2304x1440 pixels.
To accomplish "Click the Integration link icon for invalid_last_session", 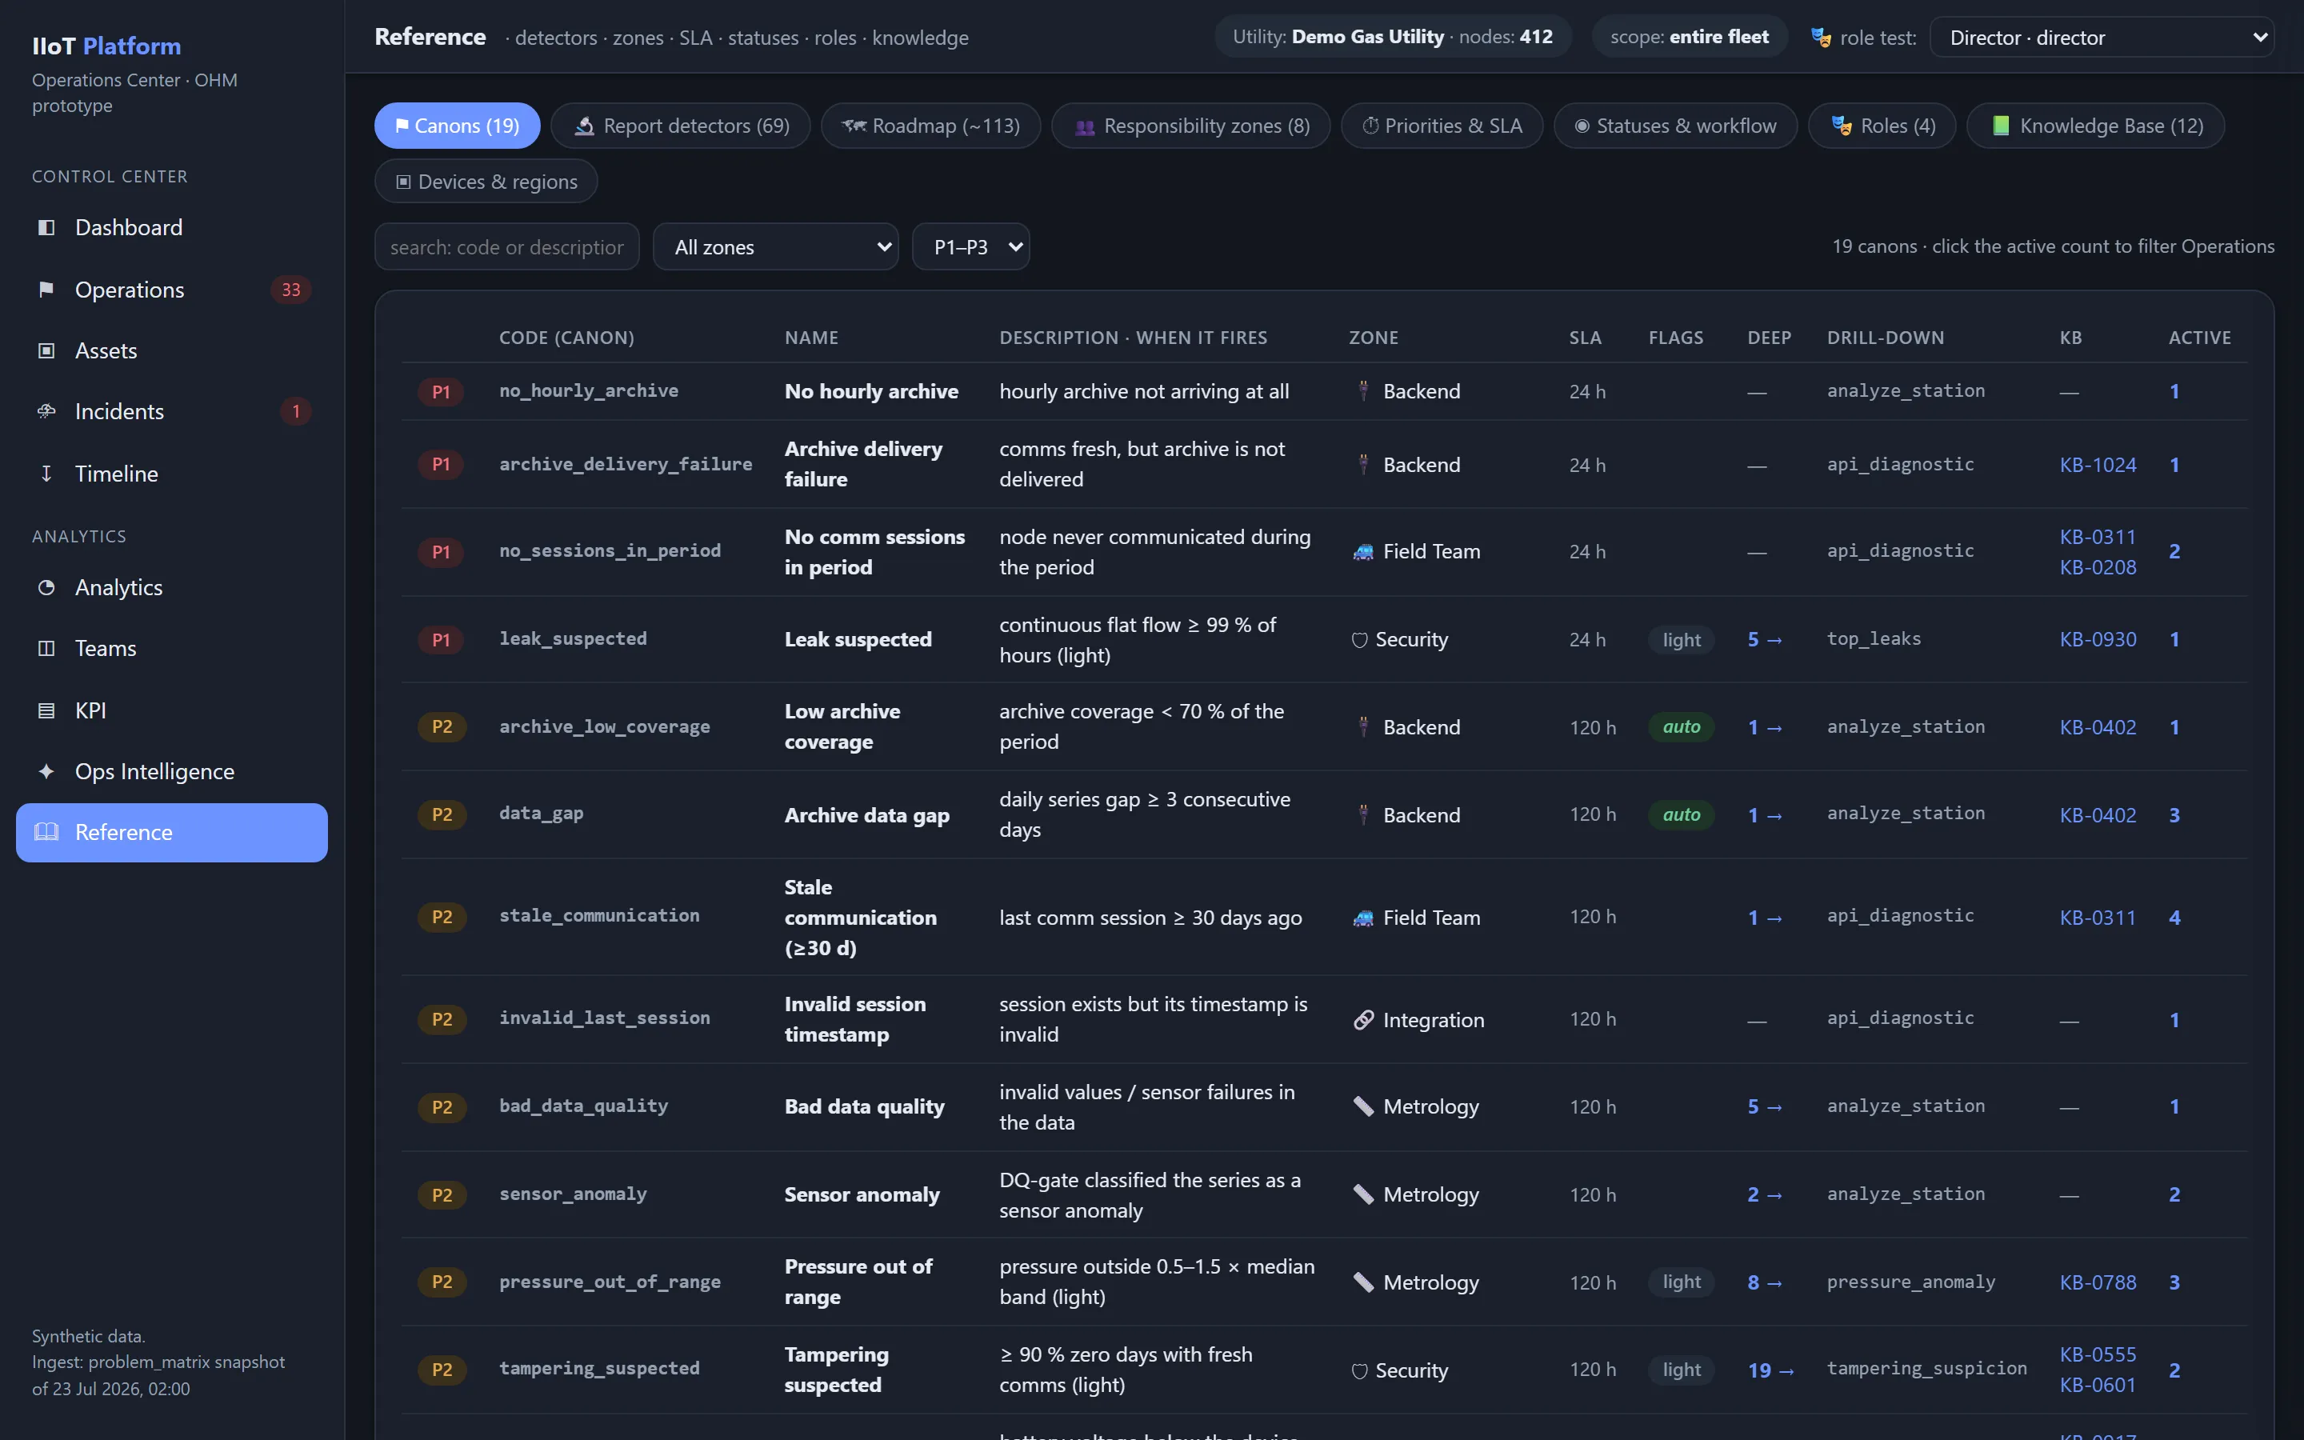I will coord(1363,1020).
